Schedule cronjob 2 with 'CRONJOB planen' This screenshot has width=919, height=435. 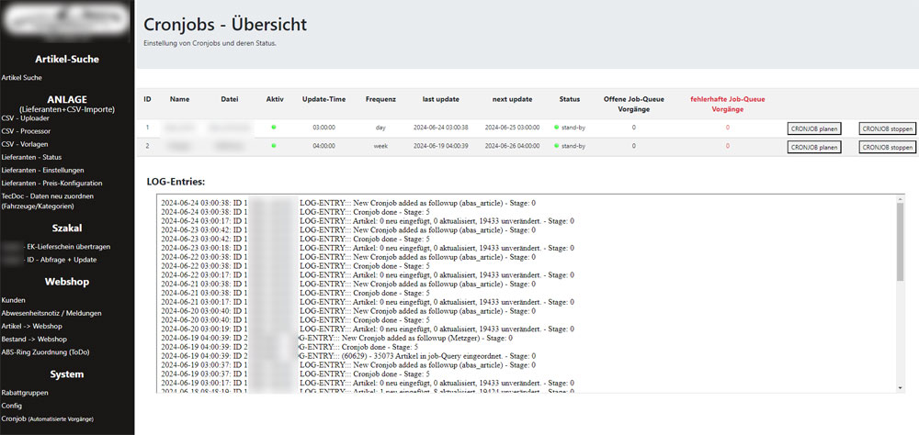tap(814, 147)
